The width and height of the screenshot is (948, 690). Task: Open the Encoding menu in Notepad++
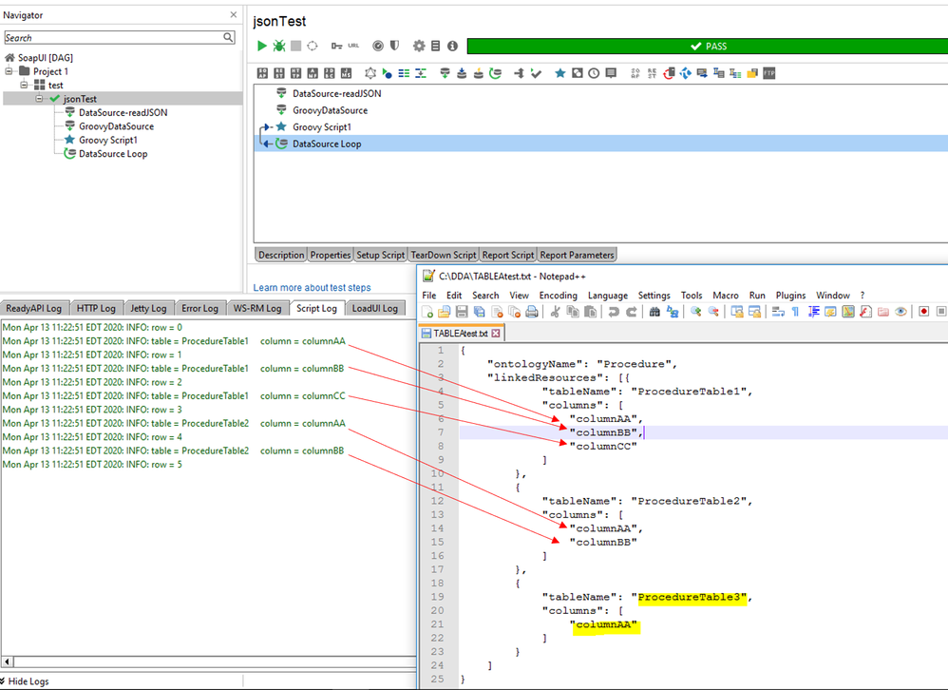[558, 296]
